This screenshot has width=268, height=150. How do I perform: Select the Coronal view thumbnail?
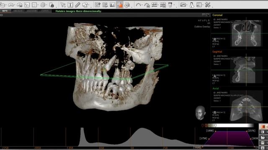pos(246,33)
